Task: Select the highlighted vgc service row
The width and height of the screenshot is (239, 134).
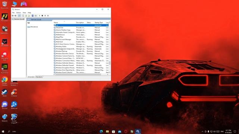Action: coord(81,25)
